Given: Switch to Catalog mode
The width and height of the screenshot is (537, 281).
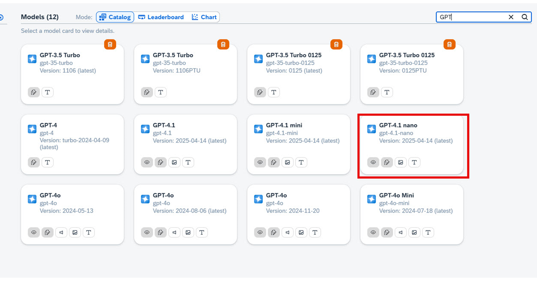Looking at the screenshot, I should click(115, 17).
